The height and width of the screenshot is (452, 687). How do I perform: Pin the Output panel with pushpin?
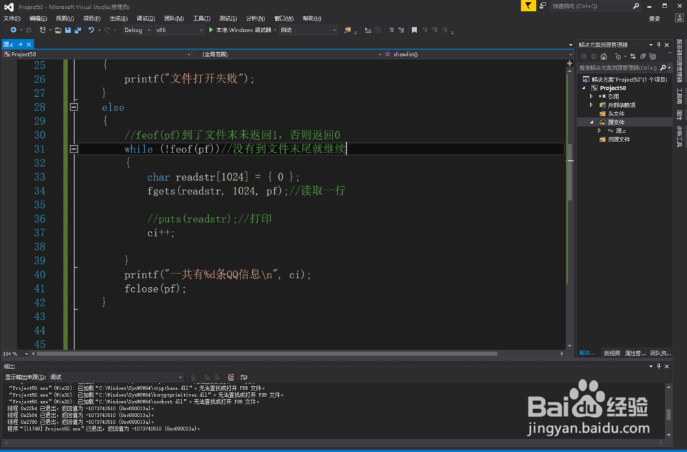[x=659, y=366]
